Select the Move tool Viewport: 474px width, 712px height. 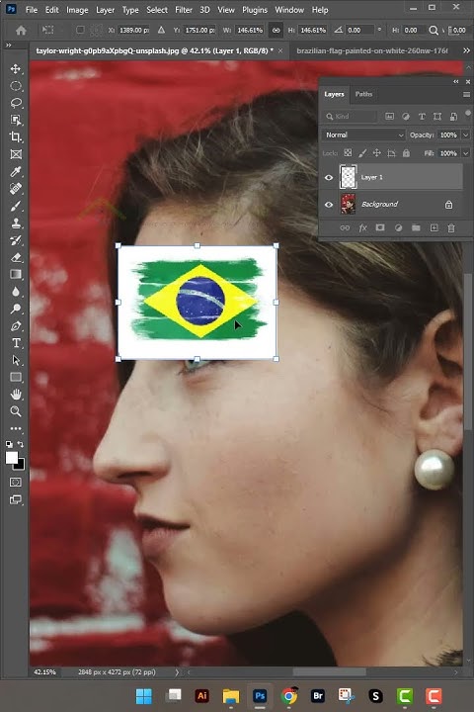click(16, 69)
